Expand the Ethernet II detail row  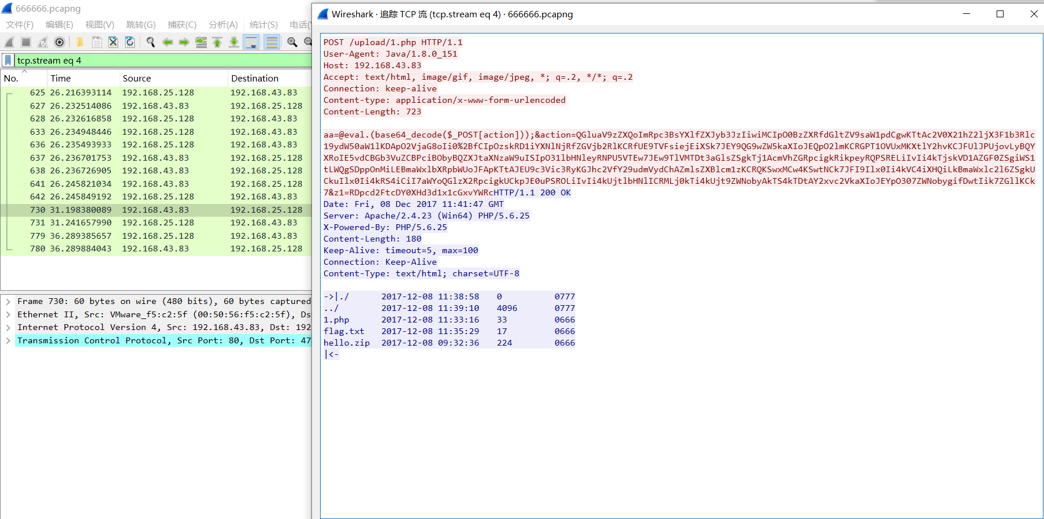click(x=8, y=314)
